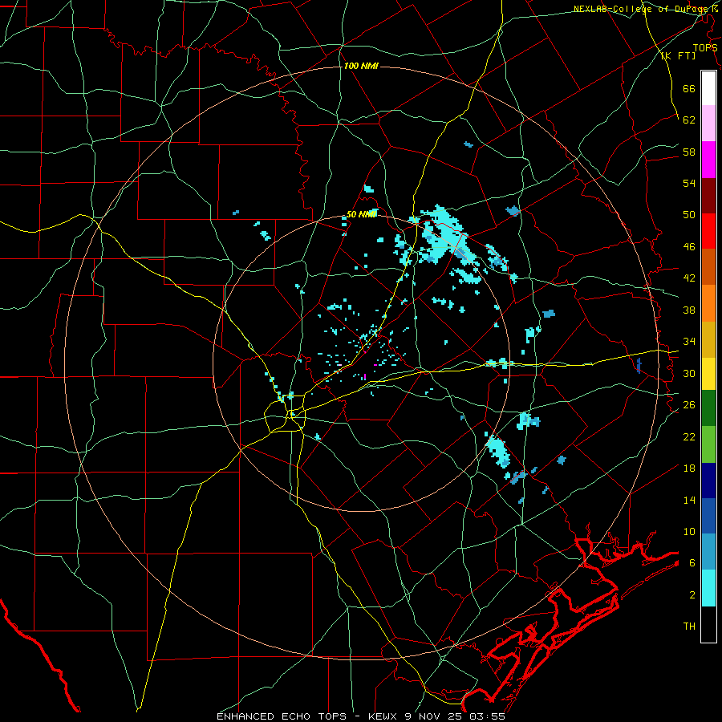722x722 pixels.
Task: Click the legend value 42
Action: 689,278
